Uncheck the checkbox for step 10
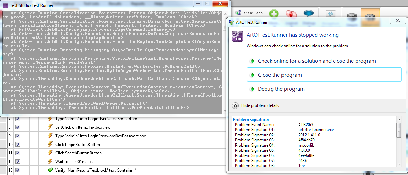This screenshot has width=408, height=175. (x=18, y=144)
